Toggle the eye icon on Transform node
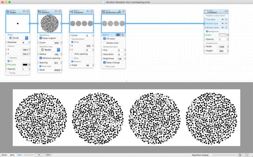This screenshot has width=253, height=157. pyautogui.click(x=88, y=11)
